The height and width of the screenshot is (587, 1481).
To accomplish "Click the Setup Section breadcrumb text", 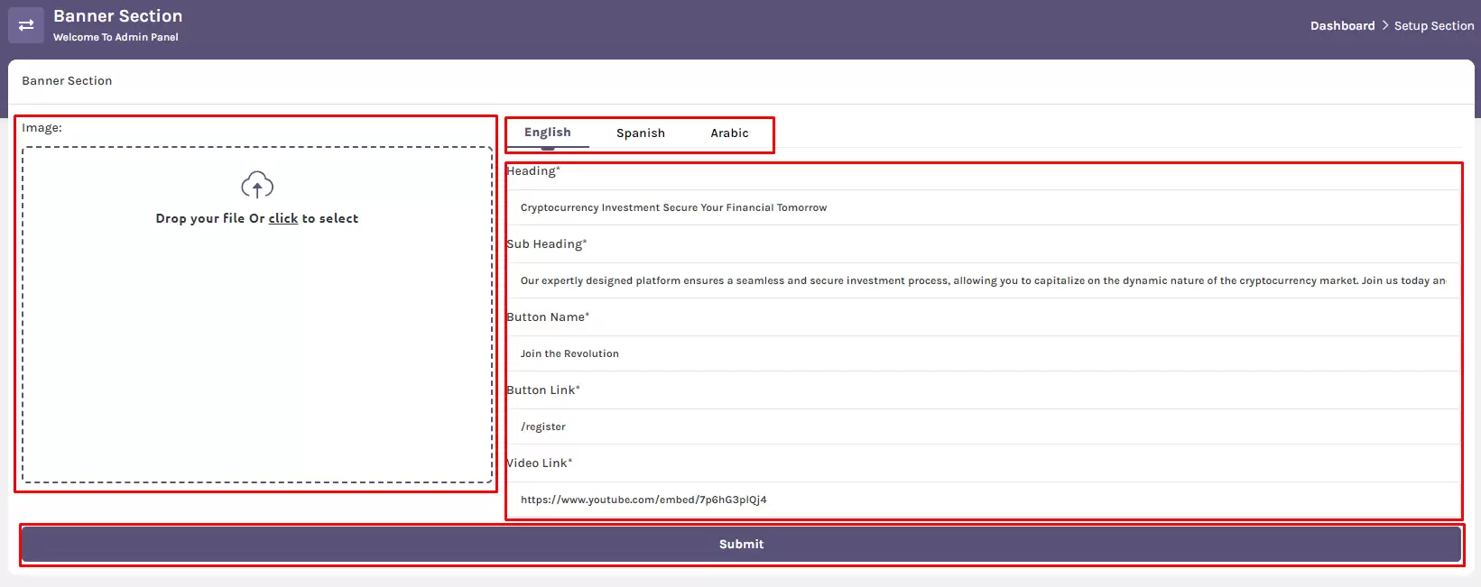I will (1434, 26).
